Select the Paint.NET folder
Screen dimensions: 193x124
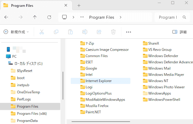(90, 112)
